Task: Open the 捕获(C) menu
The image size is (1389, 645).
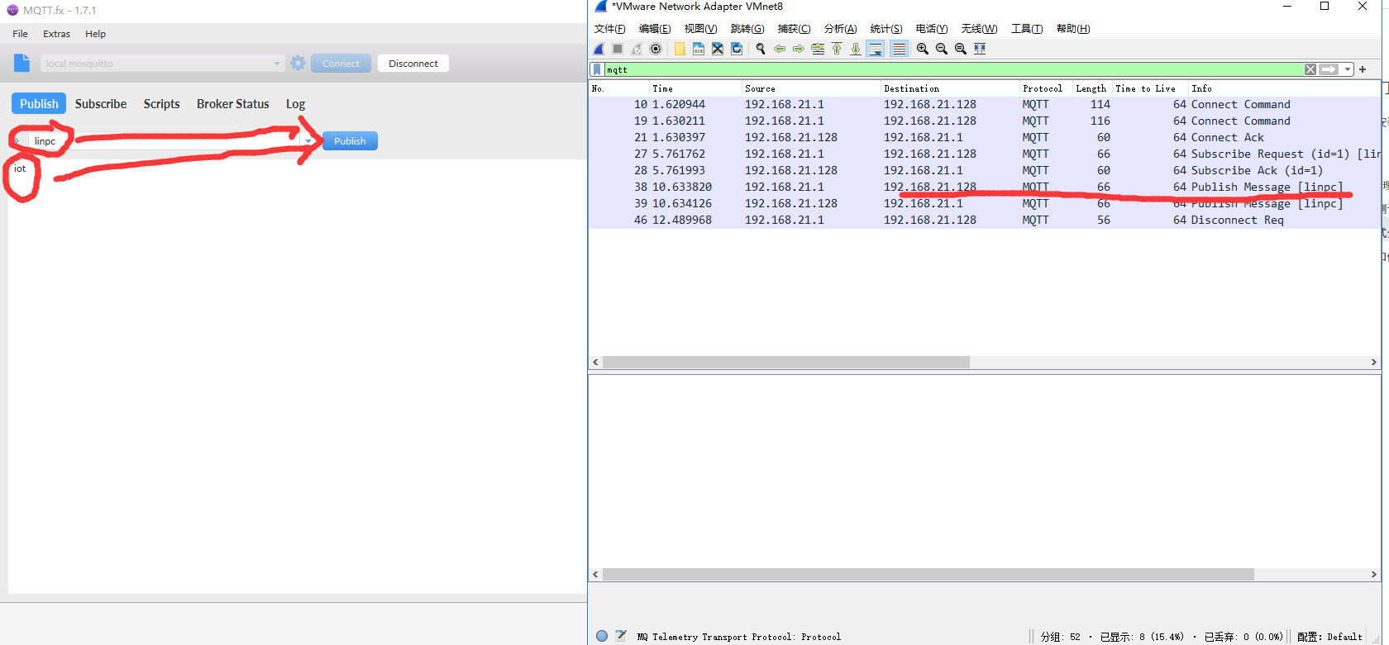Action: pyautogui.click(x=794, y=29)
